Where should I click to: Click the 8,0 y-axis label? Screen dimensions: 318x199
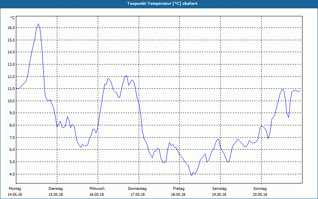pos(12,125)
